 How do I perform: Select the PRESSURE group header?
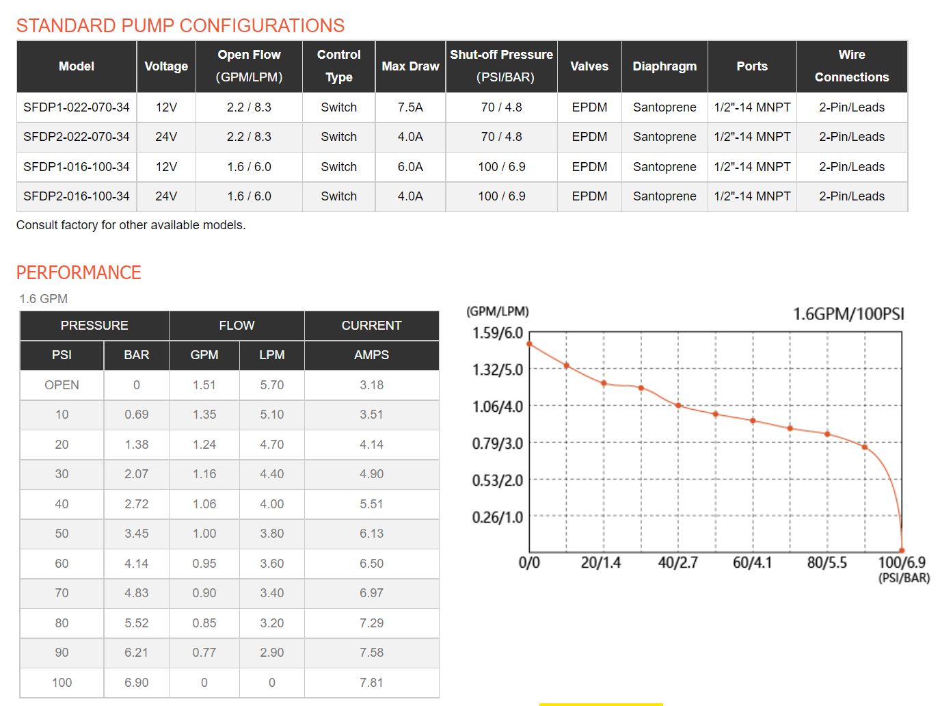pyautogui.click(x=94, y=326)
